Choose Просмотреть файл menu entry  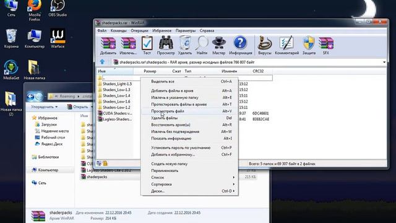[x=189, y=111]
